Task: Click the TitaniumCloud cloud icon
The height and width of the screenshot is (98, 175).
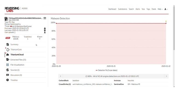Action: pos(8,54)
